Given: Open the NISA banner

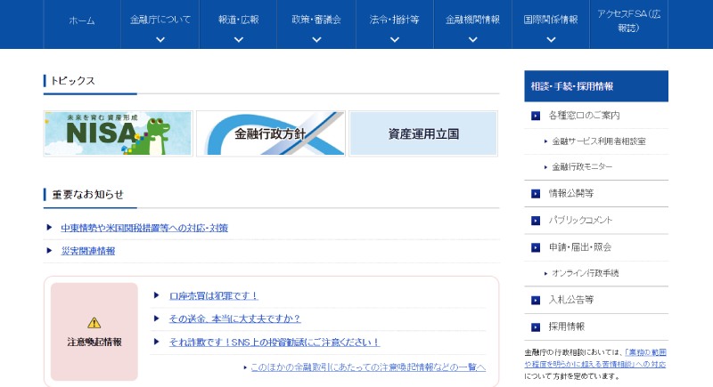Looking at the screenshot, I should [119, 133].
